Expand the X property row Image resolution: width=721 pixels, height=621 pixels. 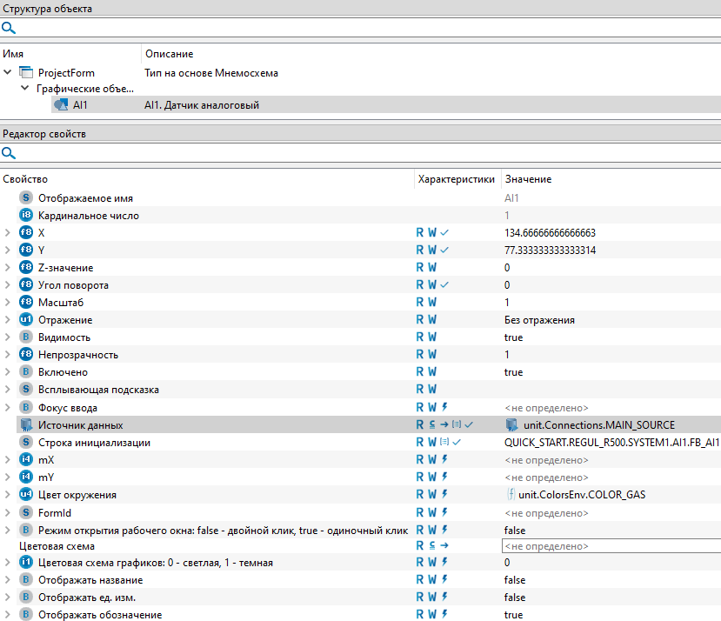(8, 233)
